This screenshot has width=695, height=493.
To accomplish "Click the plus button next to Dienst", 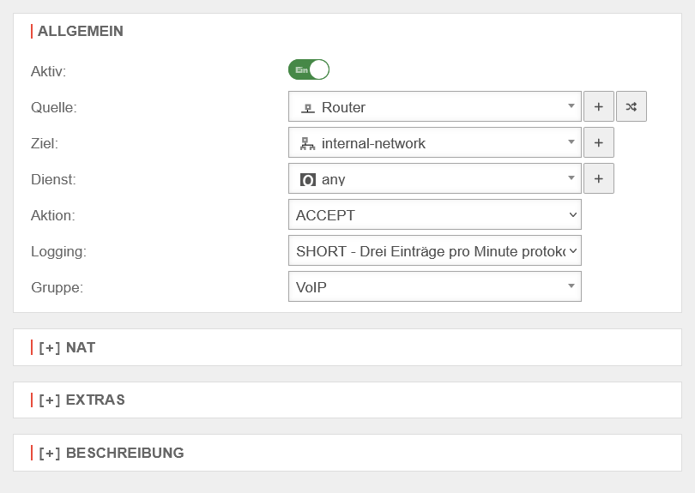I will pyautogui.click(x=598, y=179).
